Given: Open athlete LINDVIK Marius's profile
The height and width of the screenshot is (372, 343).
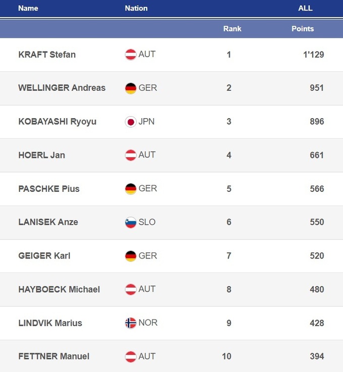Looking at the screenshot, I should click(x=50, y=323).
